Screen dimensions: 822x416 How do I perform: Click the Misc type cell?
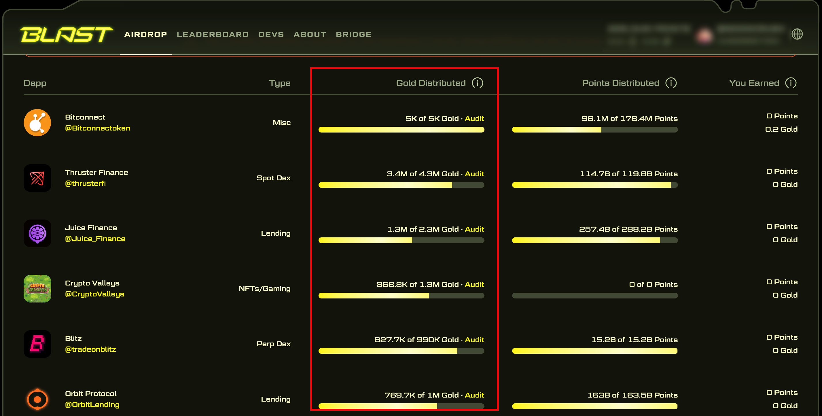click(281, 123)
